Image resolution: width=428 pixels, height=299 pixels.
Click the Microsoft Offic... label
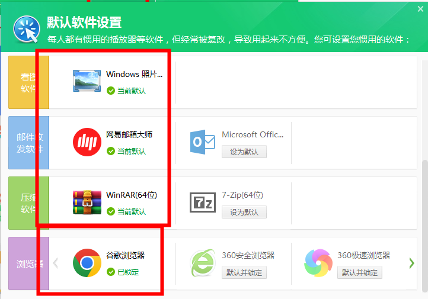click(253, 134)
